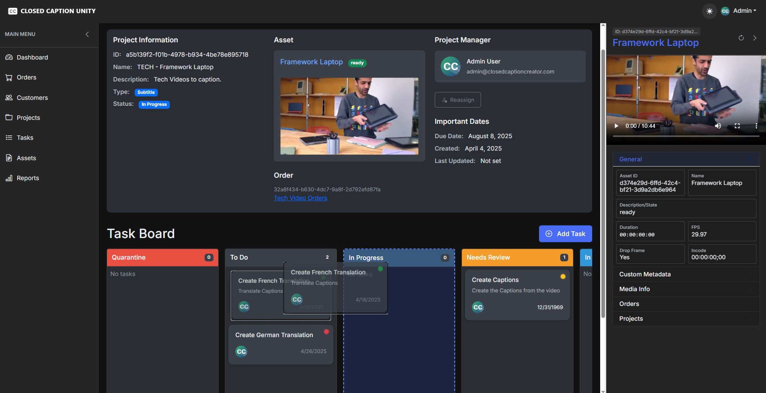The width and height of the screenshot is (766, 393).
Task: Switch to the General tab
Action: 631,159
